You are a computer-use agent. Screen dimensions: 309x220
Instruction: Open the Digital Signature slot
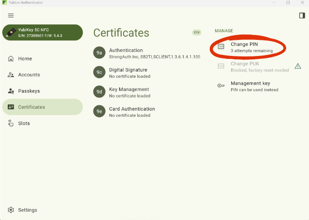pos(147,73)
